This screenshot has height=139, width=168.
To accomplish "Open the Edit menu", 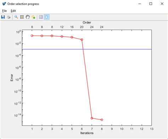I will click(13, 11).
